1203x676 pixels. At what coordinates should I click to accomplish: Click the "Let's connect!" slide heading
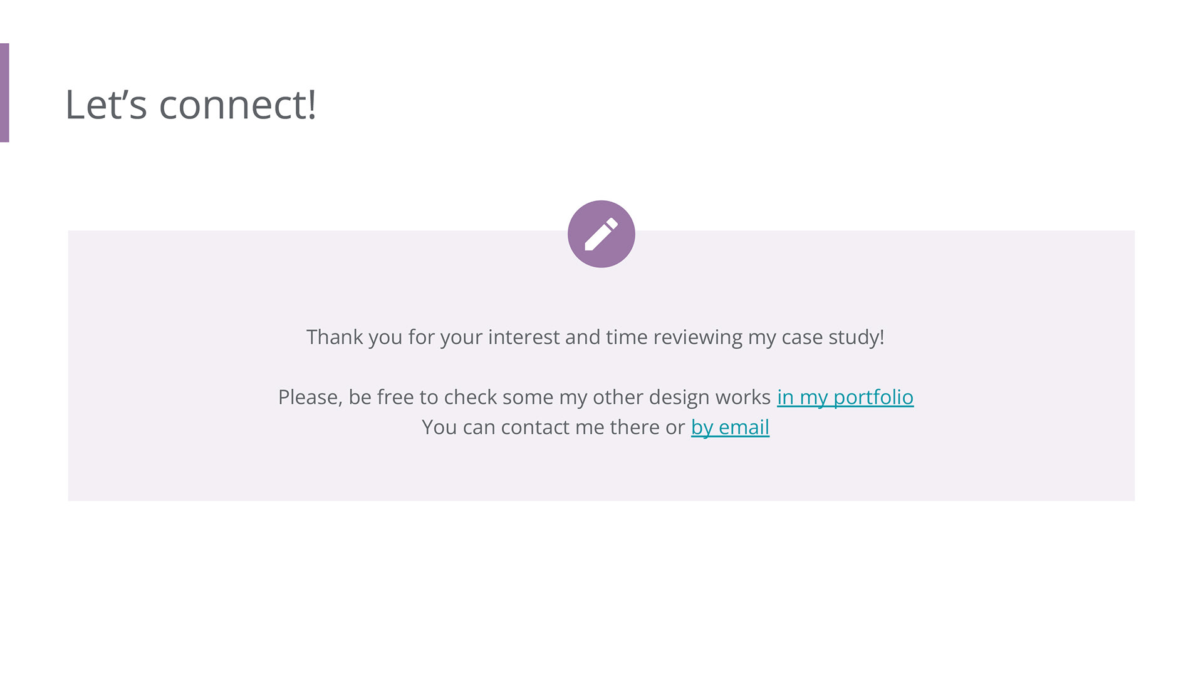coord(190,105)
